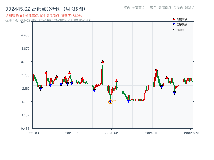
Task: Click the red 识别结果 accuracy summary line
Action: [44, 16]
